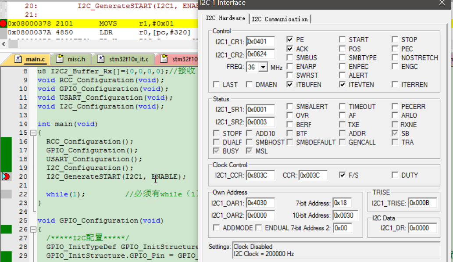Click the I2C1_TRISE value field
Screen dimensions: 453x262
[423, 203]
